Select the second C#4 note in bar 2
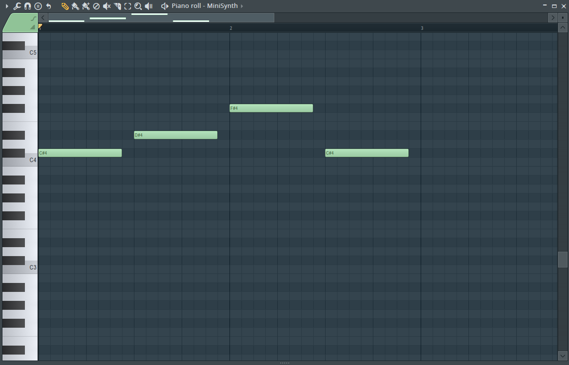This screenshot has width=569, height=365. (367, 153)
